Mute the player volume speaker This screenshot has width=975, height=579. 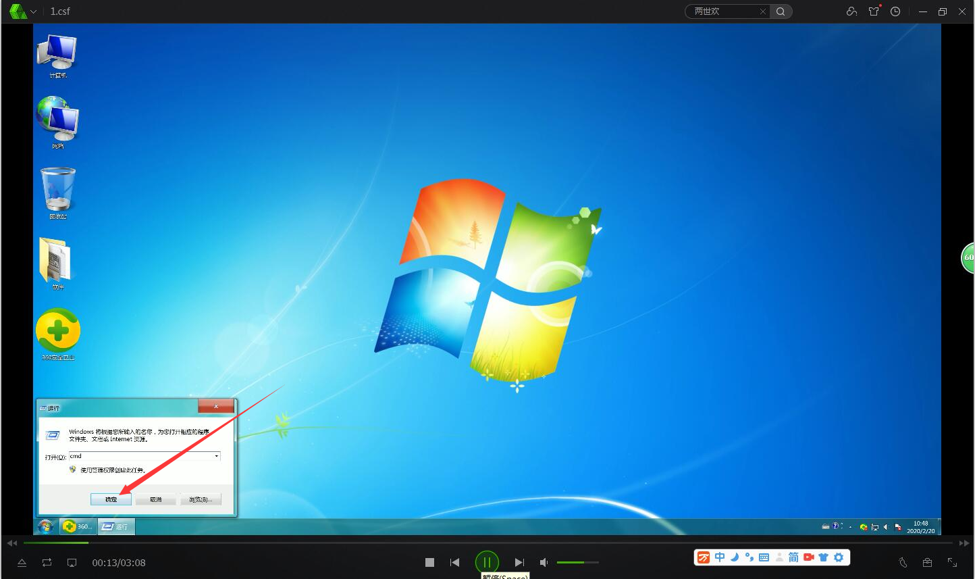tap(544, 562)
